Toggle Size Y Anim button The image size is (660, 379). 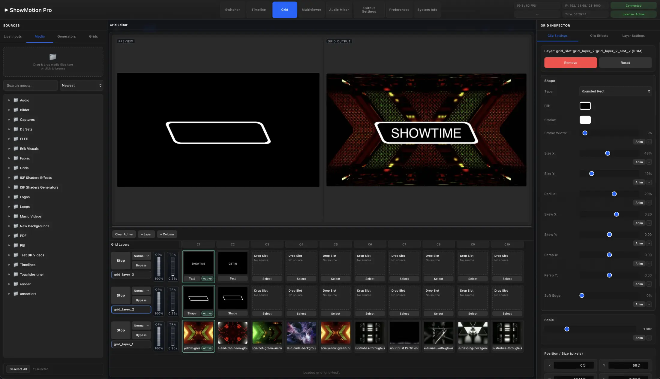[639, 183]
